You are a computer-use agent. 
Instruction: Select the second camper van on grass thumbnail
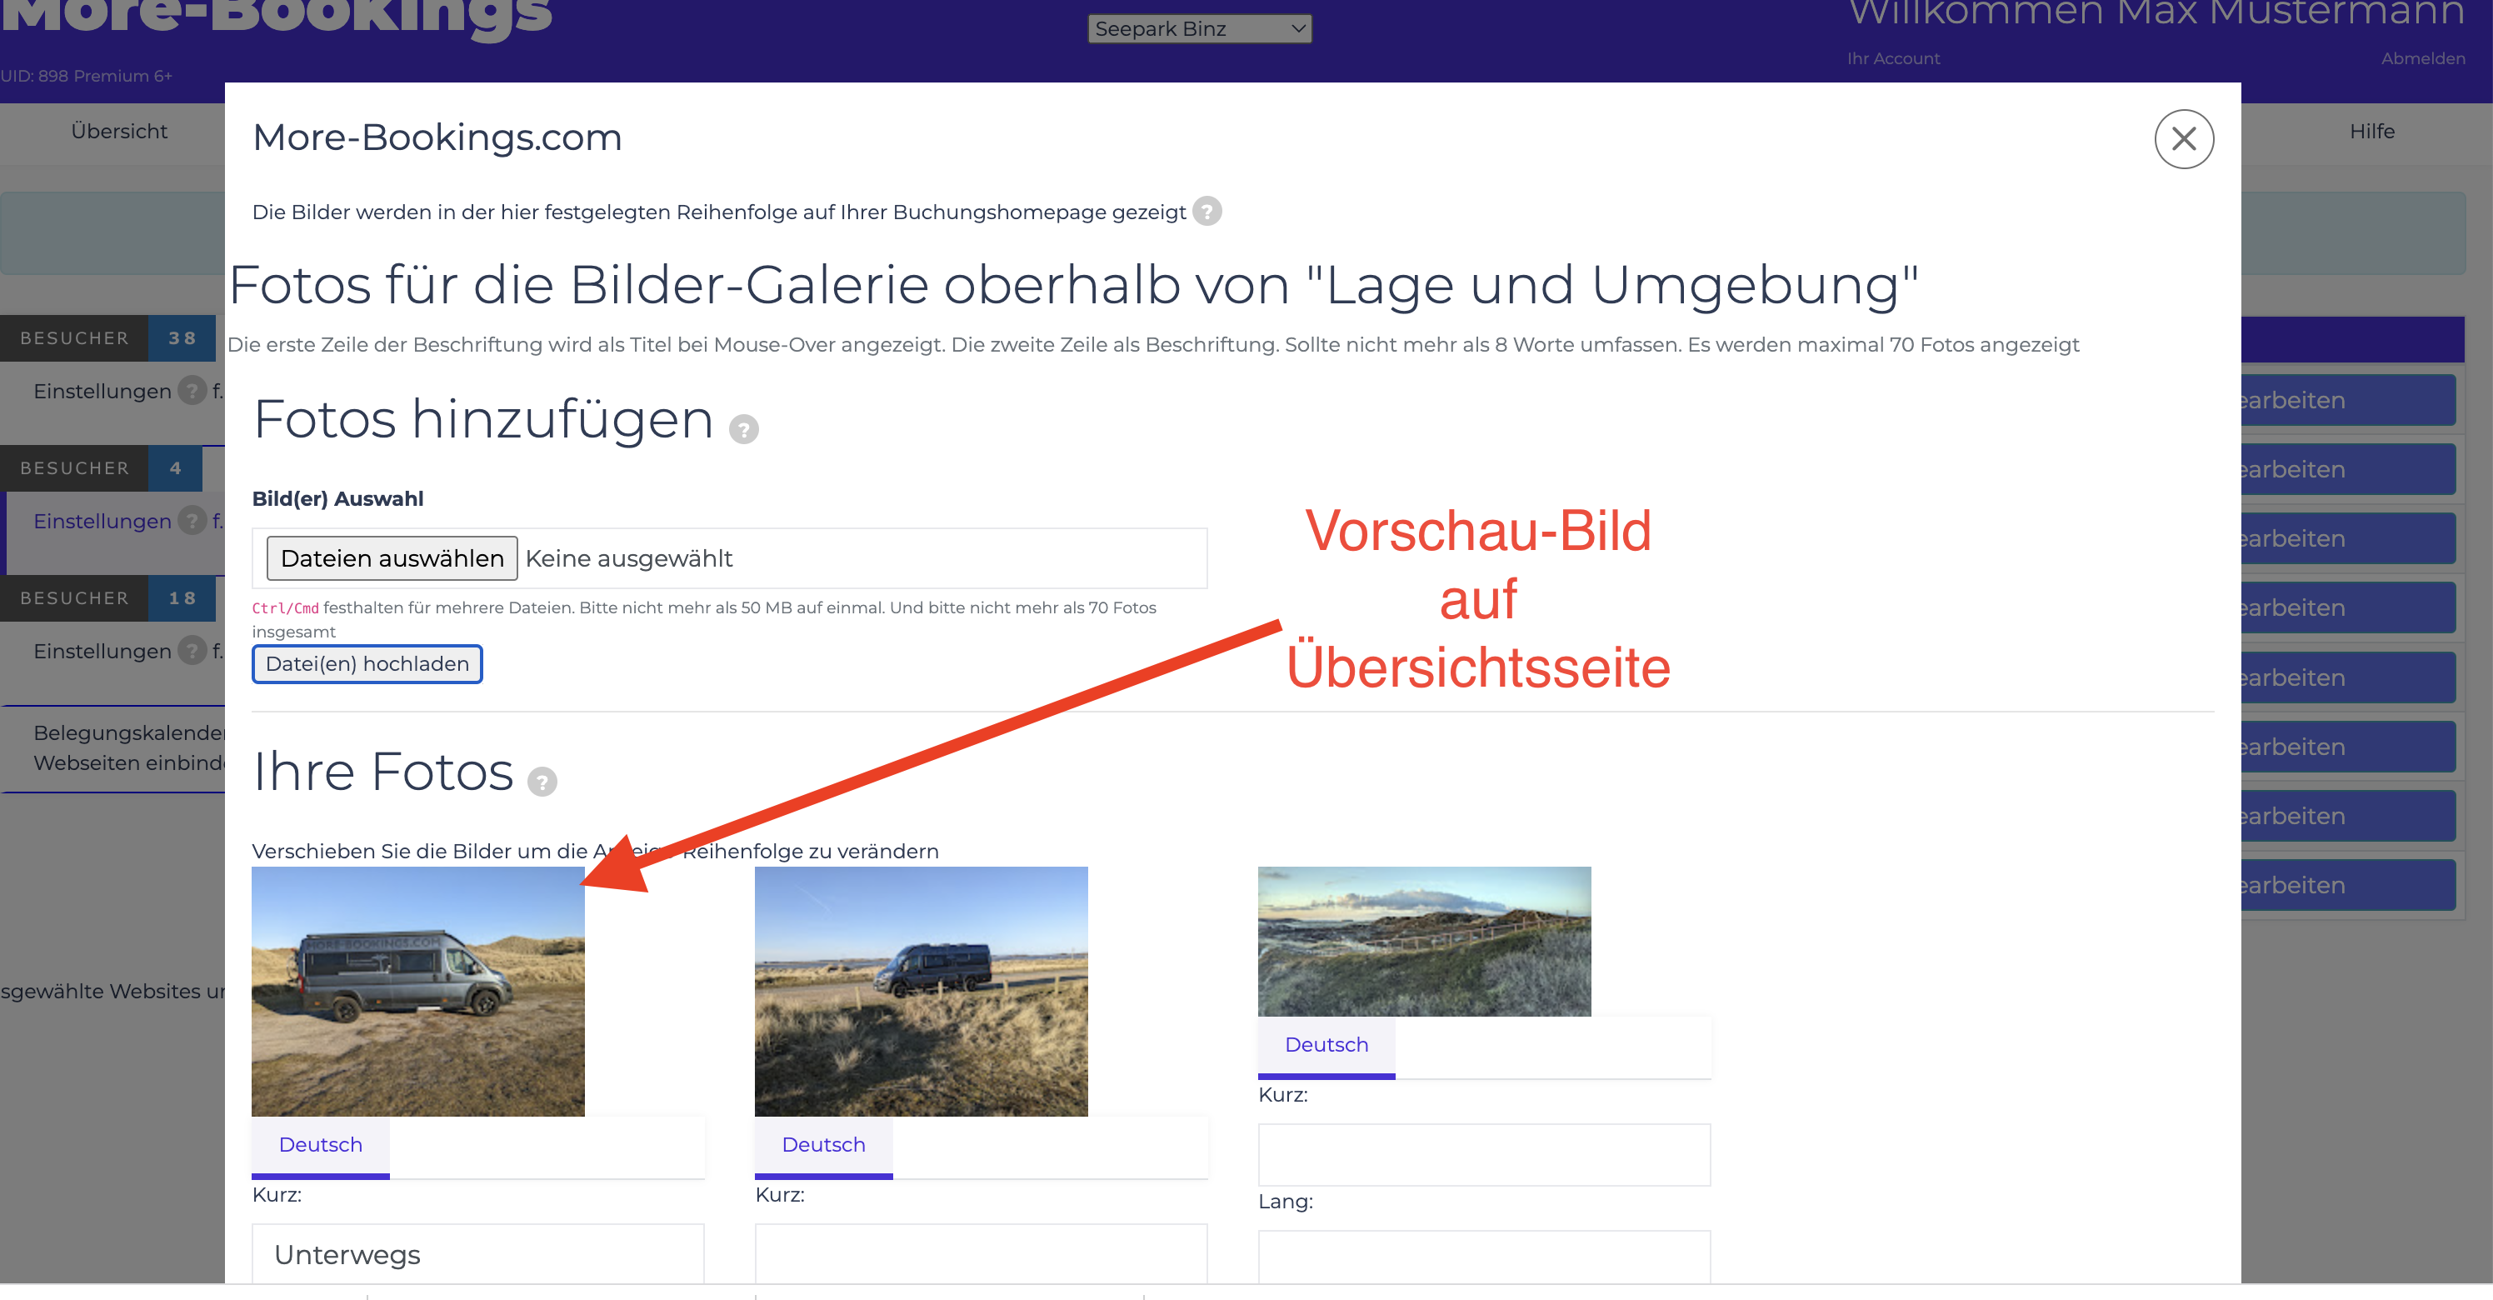[922, 991]
